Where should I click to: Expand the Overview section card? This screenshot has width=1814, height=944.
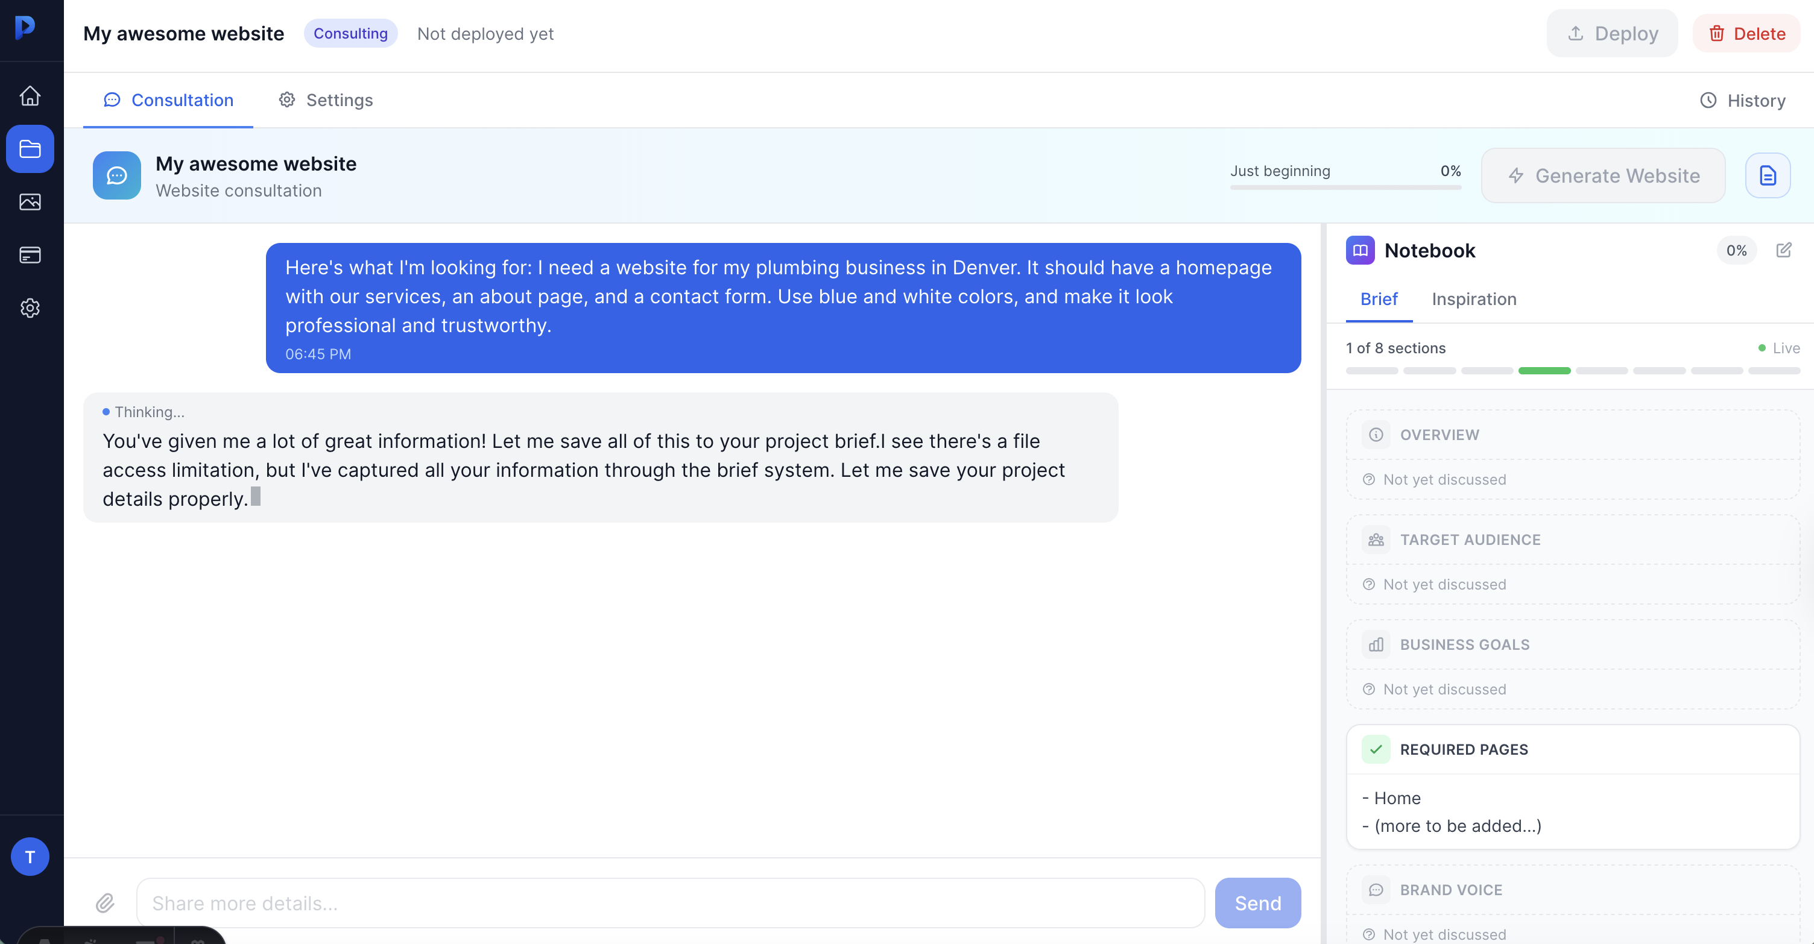1572,435
